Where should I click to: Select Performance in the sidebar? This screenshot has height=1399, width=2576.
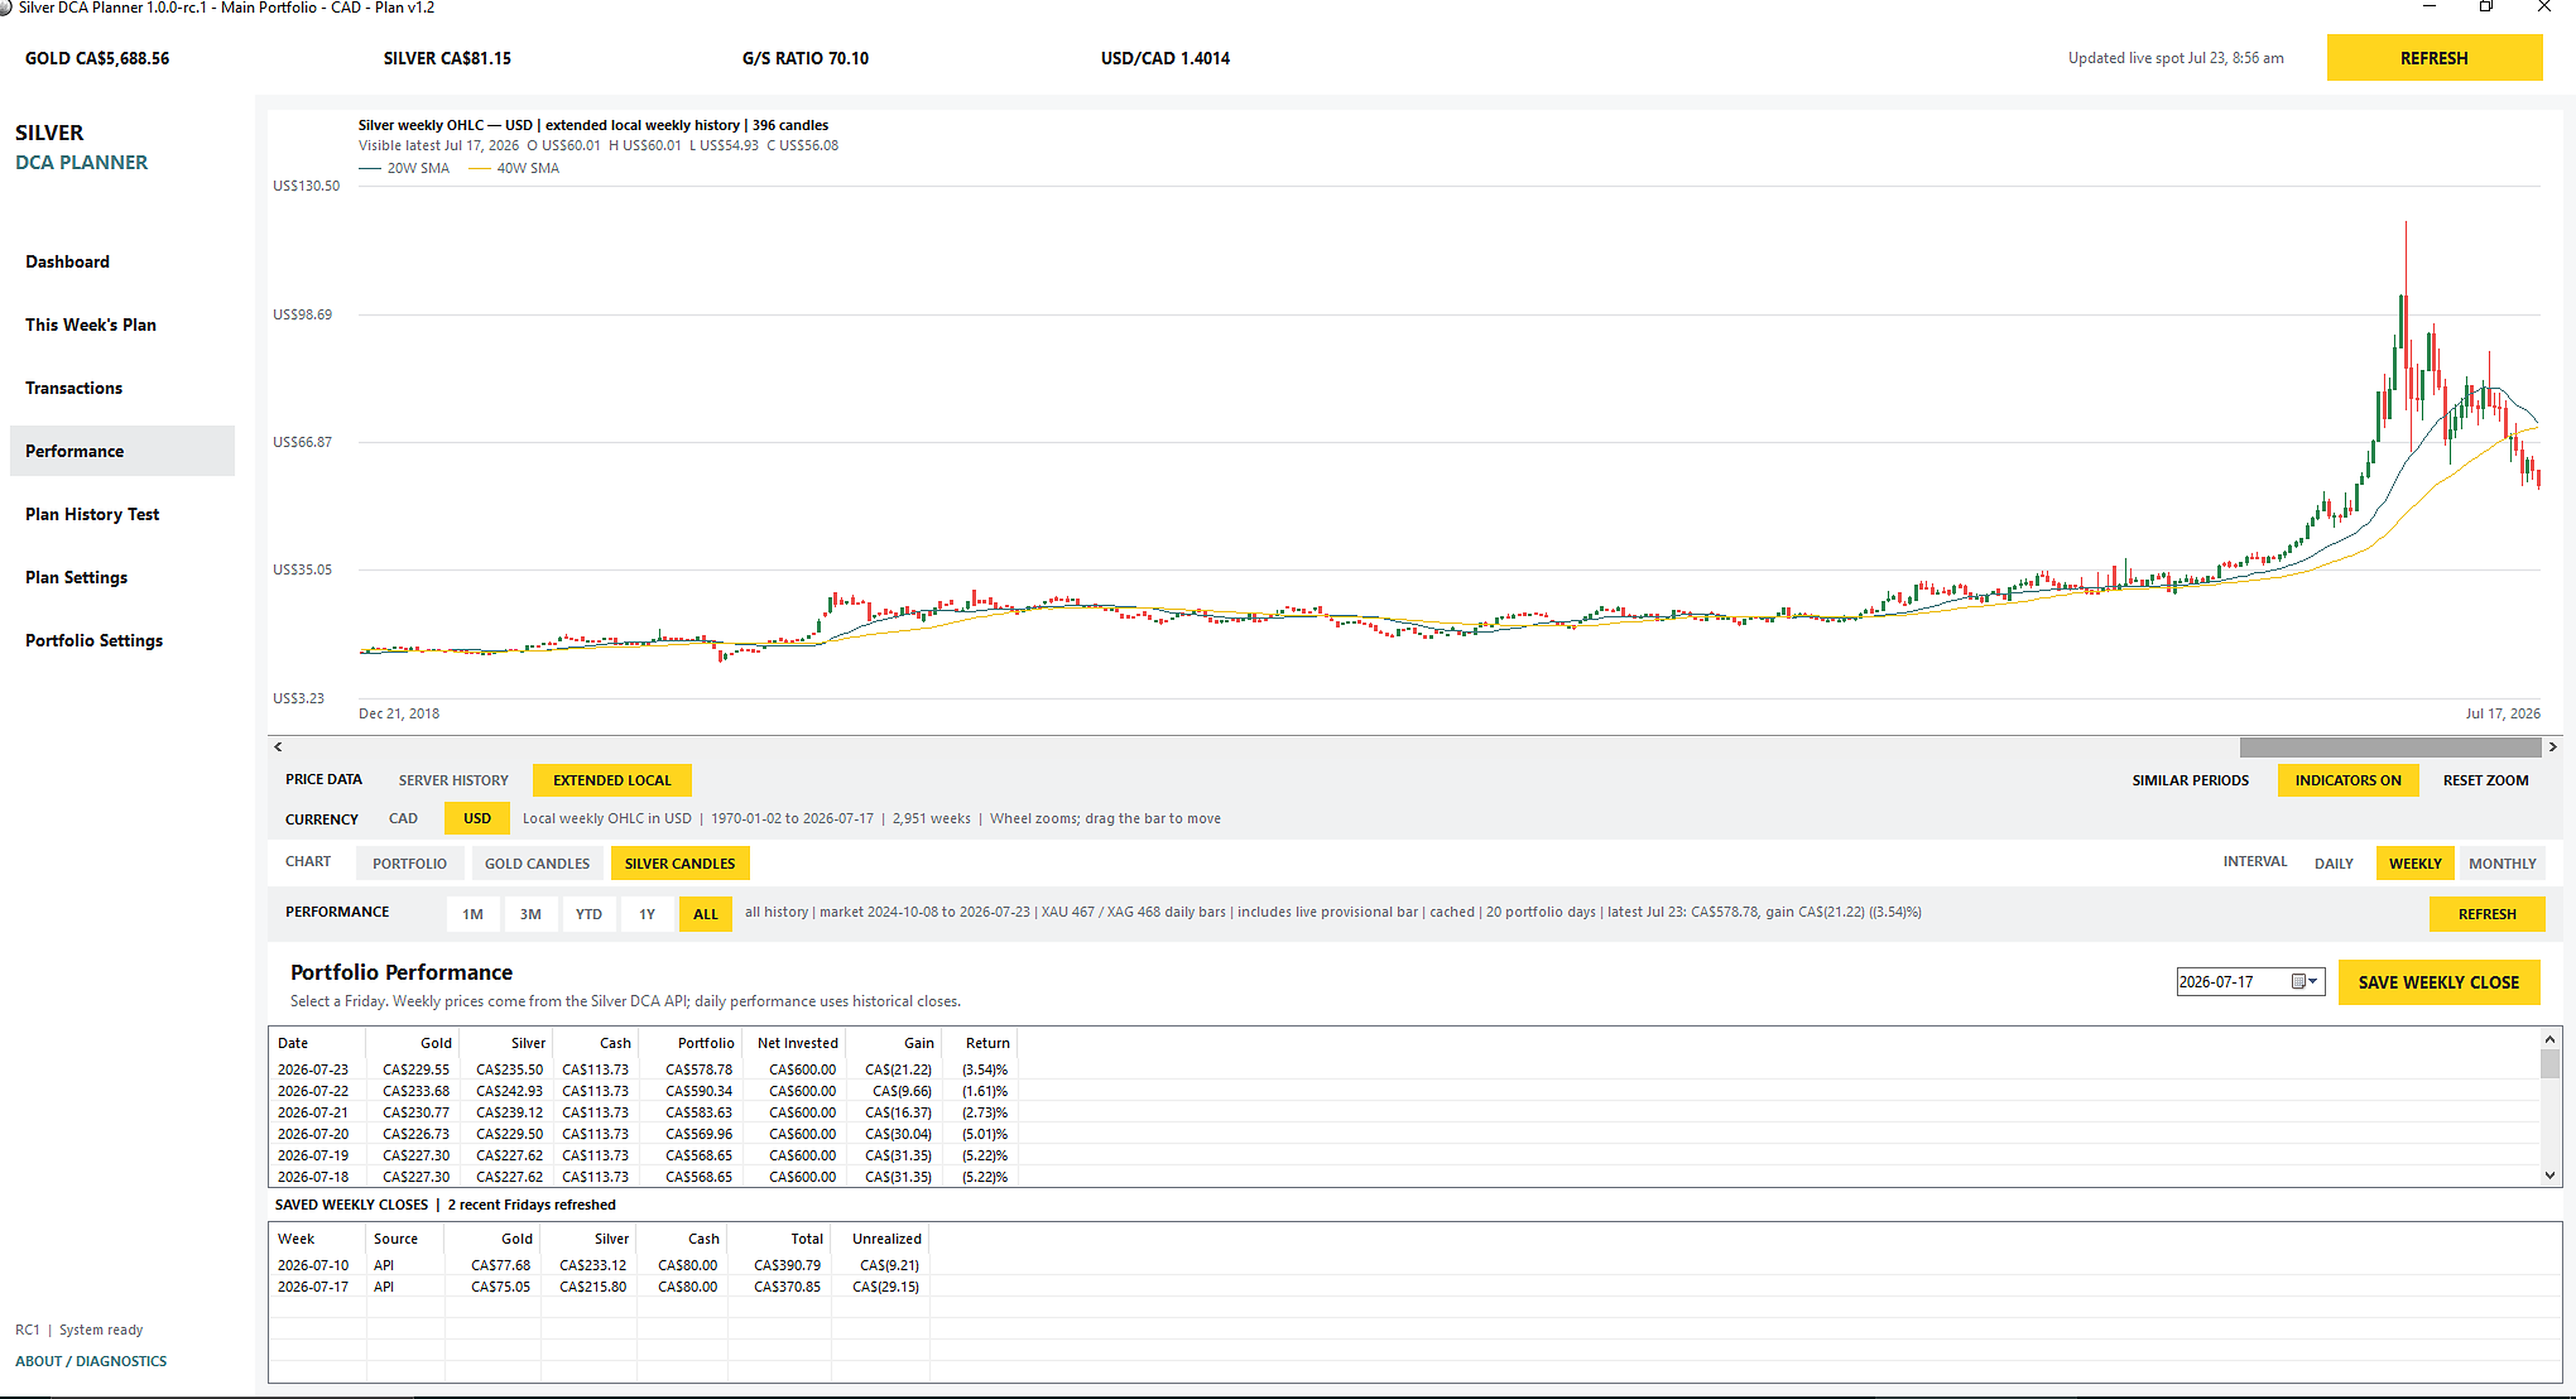[122, 450]
